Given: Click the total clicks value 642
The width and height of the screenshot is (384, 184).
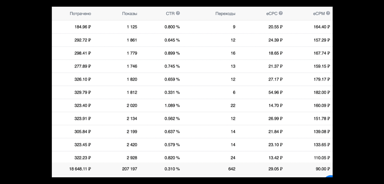Looking at the screenshot, I should coord(232,169).
